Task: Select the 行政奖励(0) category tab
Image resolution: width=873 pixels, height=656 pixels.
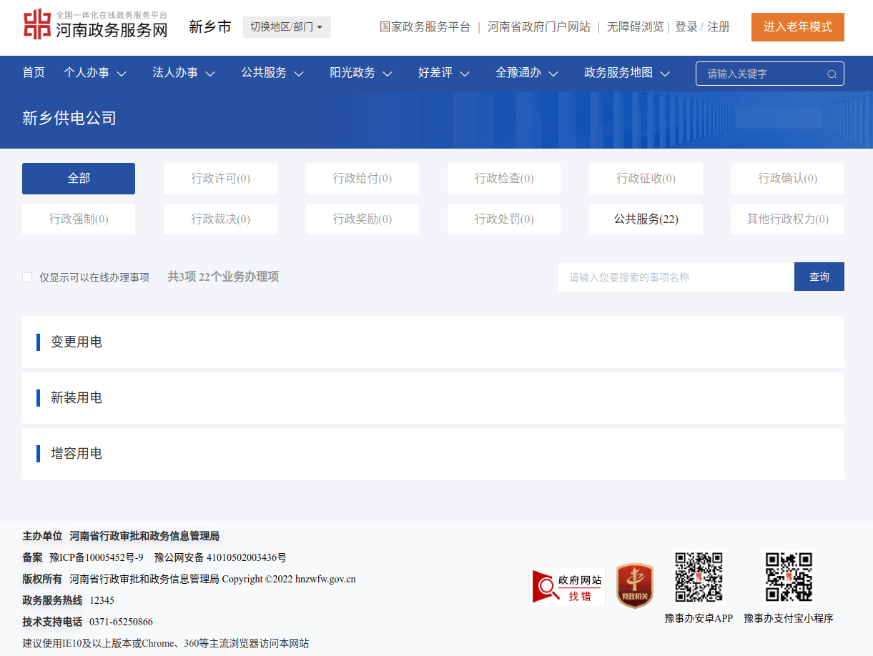Action: click(x=362, y=219)
